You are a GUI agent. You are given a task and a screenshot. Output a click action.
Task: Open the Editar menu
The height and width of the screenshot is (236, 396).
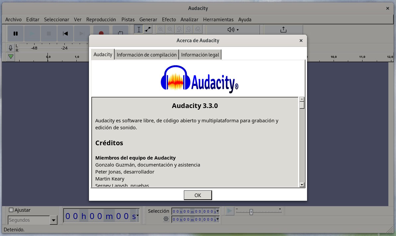(x=33, y=20)
